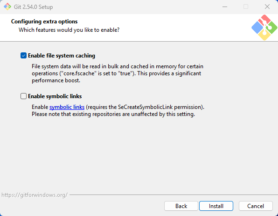Click the 'Configuring extra options' heading

click(44, 22)
